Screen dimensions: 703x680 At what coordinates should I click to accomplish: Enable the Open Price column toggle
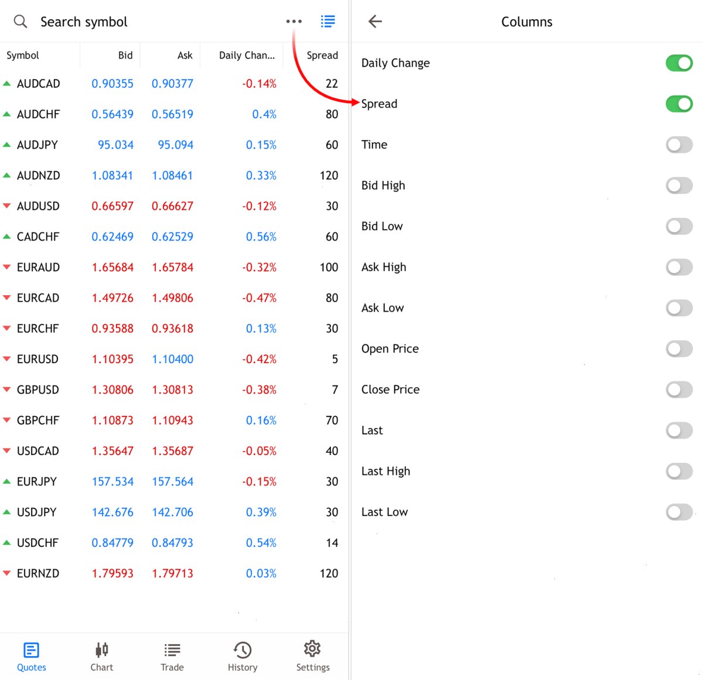679,349
